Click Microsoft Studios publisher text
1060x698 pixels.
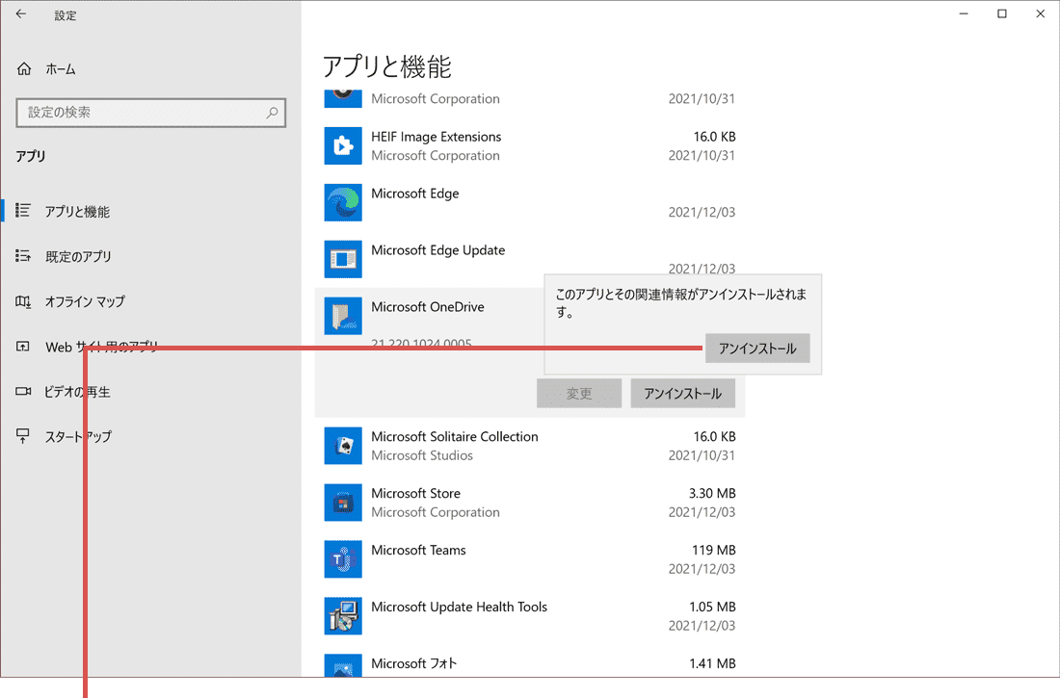click(x=422, y=455)
